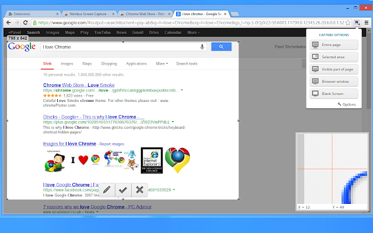Screen dimensions: 373x233
Task: Edit selection with the pencil icon
Action: (107, 190)
